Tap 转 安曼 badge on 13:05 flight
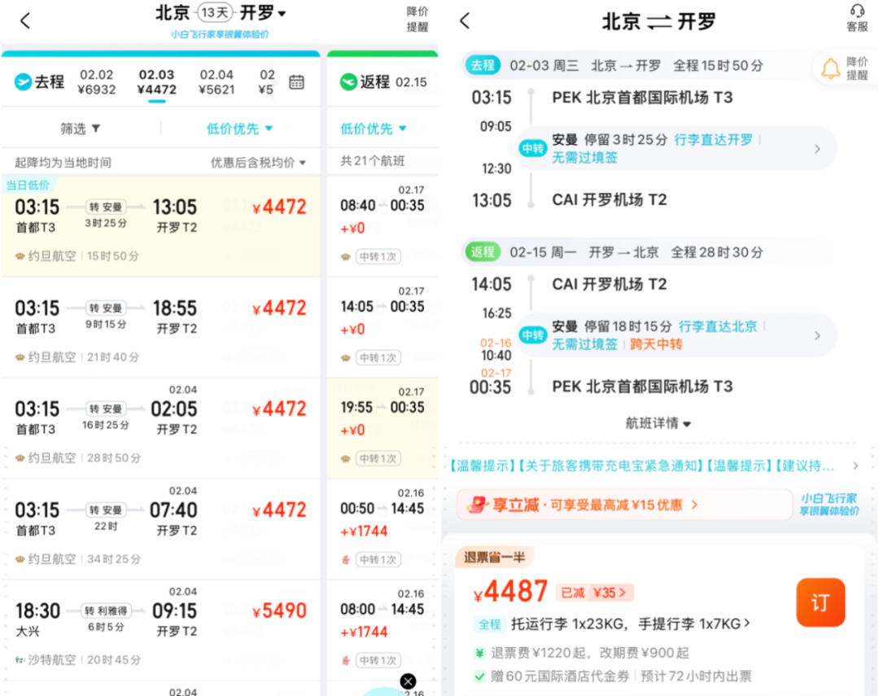This screenshot has width=879, height=696. 105,207
